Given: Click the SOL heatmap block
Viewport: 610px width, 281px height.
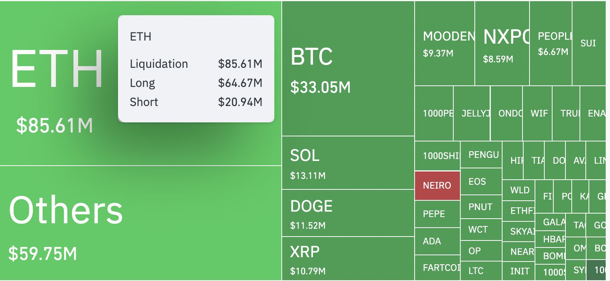Looking at the screenshot, I should coord(348,163).
